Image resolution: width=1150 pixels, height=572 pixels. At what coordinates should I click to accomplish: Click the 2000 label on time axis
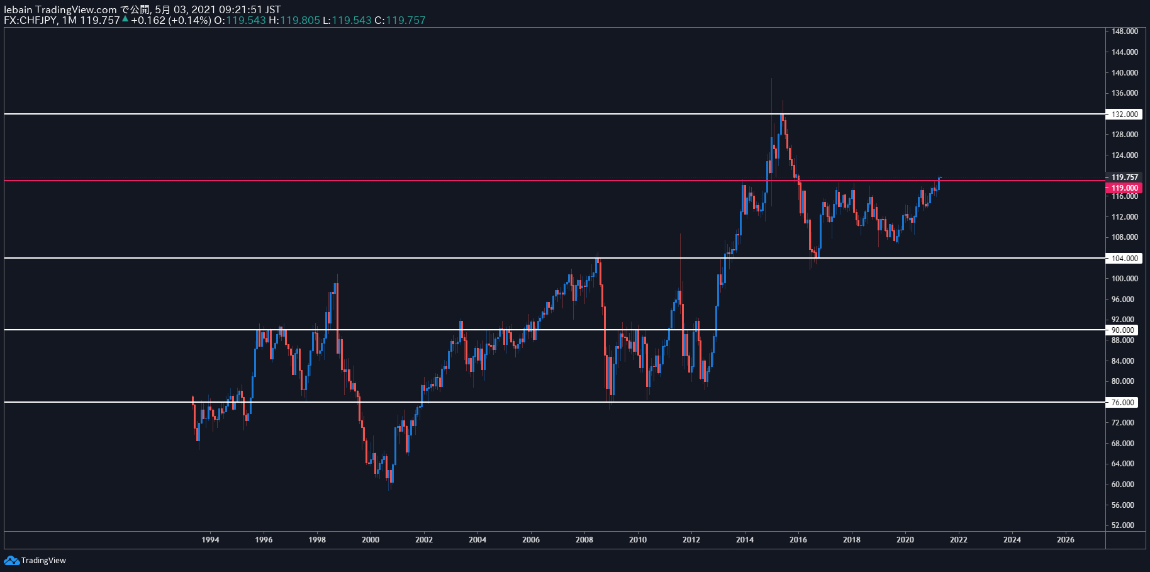click(x=371, y=540)
